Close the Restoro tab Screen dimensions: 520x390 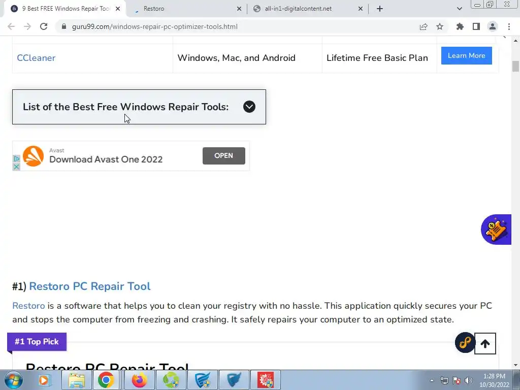click(x=239, y=9)
